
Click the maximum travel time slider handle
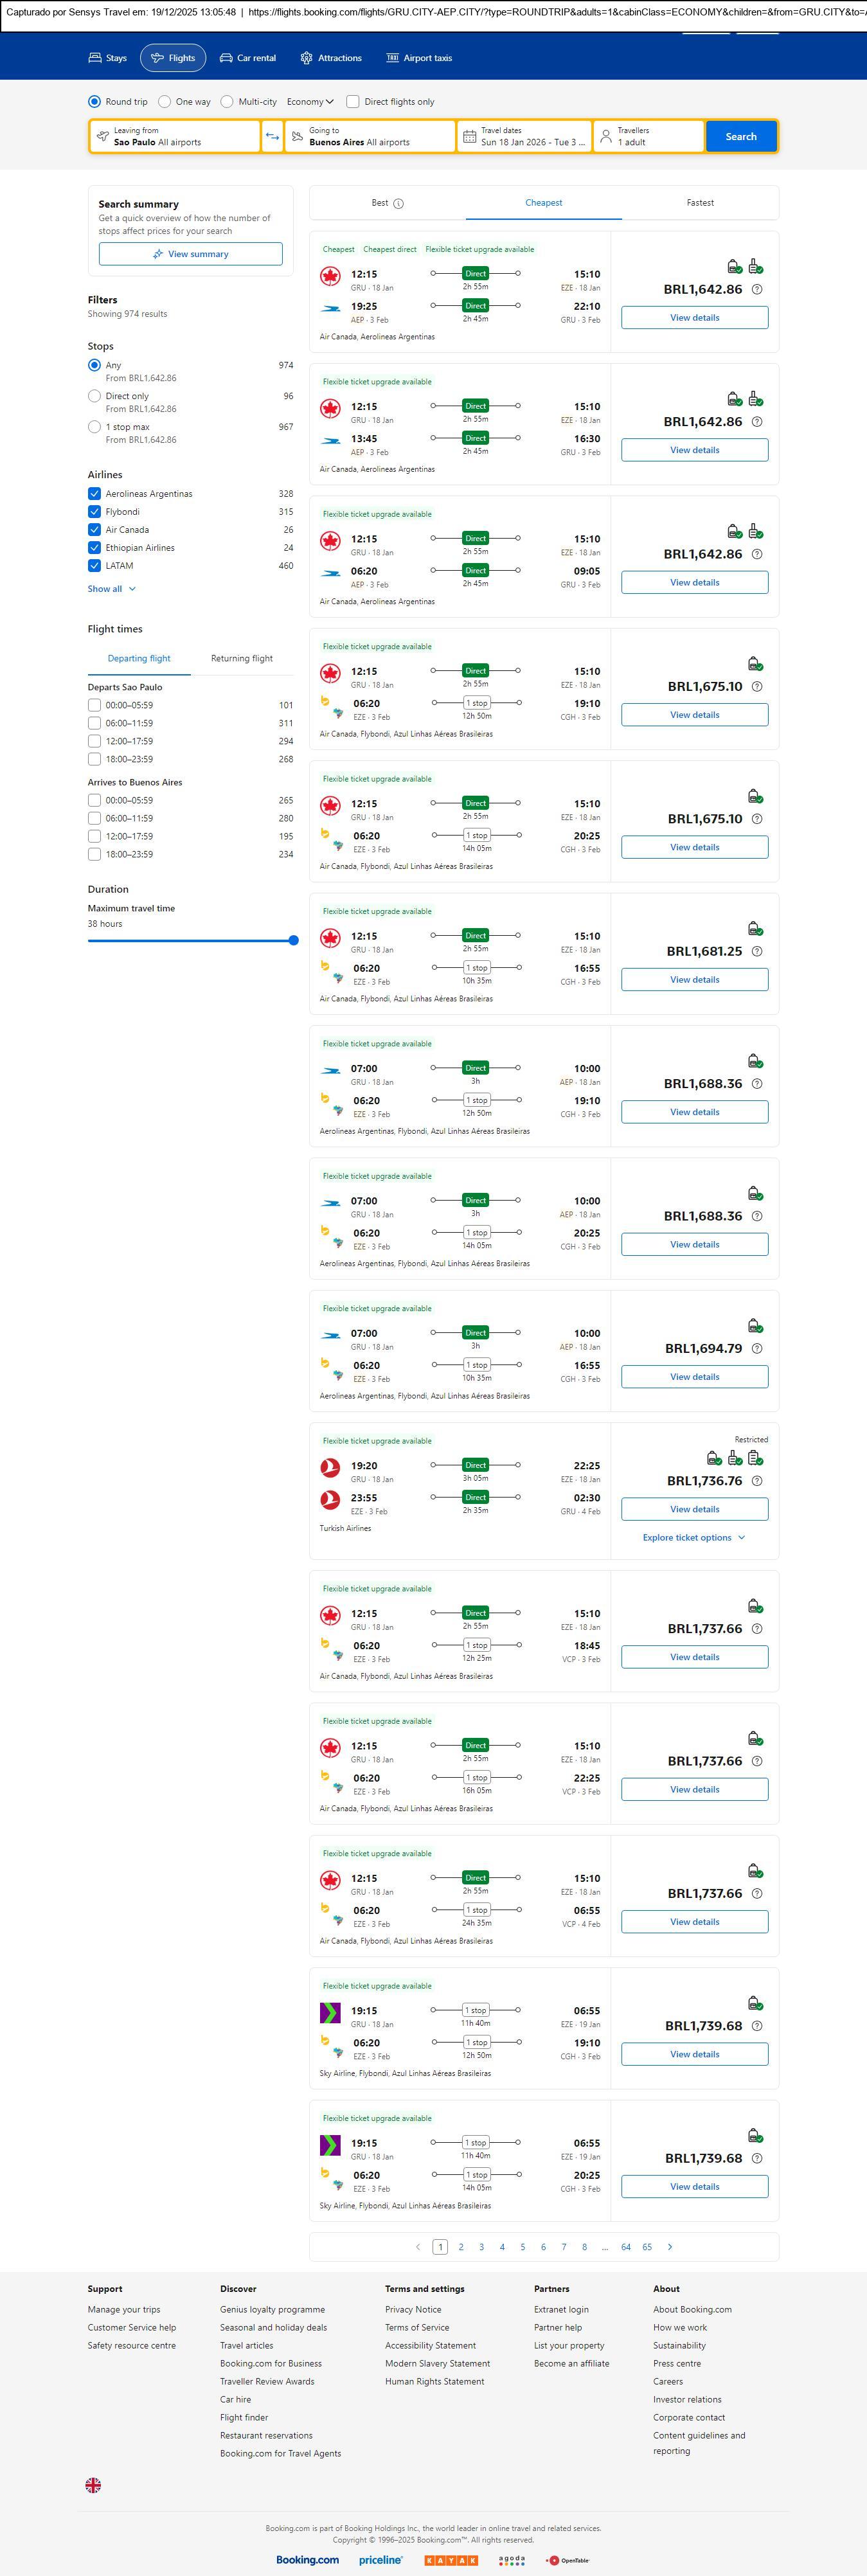293,940
